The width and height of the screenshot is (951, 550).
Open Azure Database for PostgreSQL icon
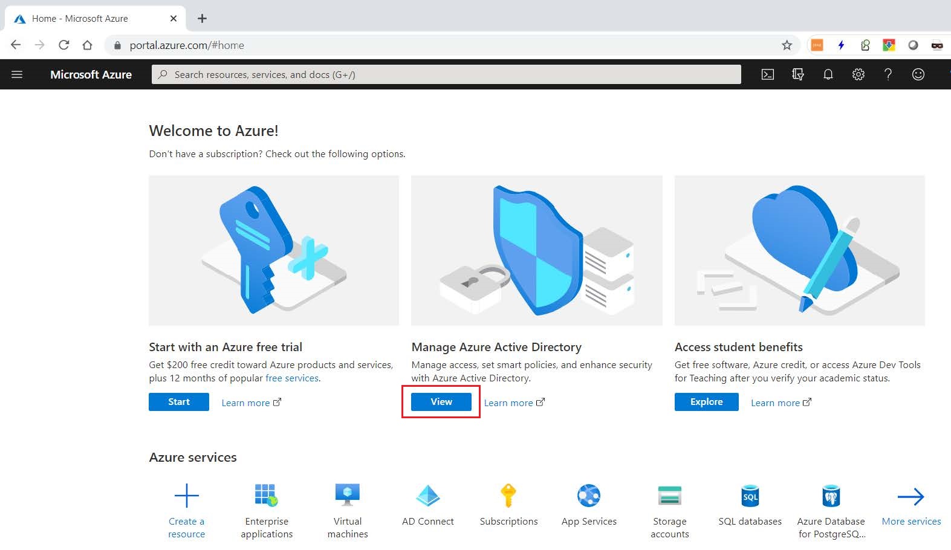point(831,496)
